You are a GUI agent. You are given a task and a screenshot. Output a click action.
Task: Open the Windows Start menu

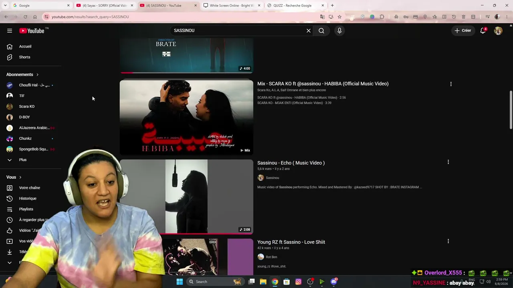click(180, 282)
